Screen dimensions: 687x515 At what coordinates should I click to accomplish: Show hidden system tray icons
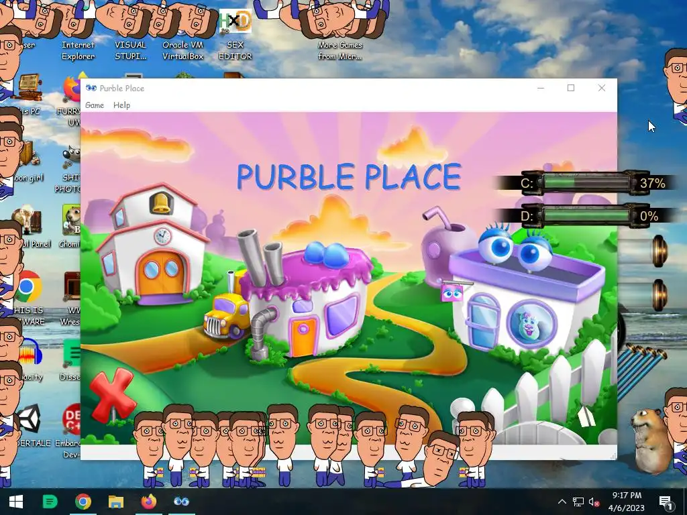[562, 502]
